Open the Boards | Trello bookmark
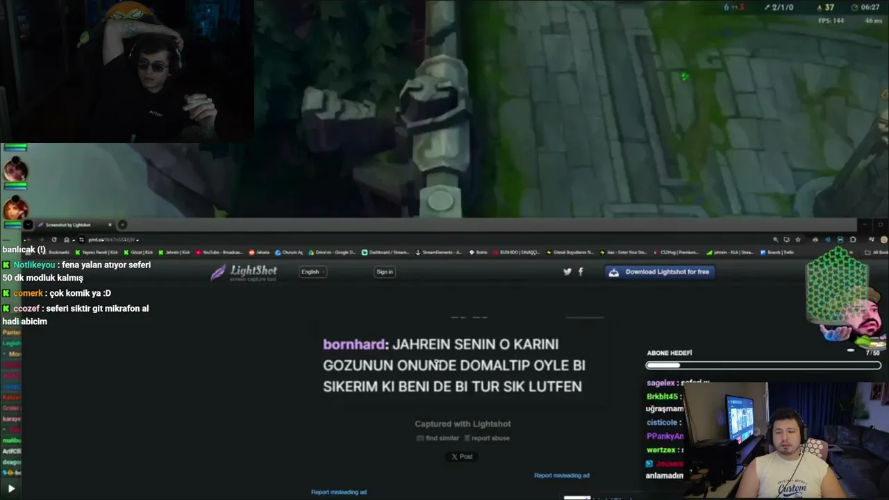Viewport: 889px width, 500px height. tap(777, 252)
